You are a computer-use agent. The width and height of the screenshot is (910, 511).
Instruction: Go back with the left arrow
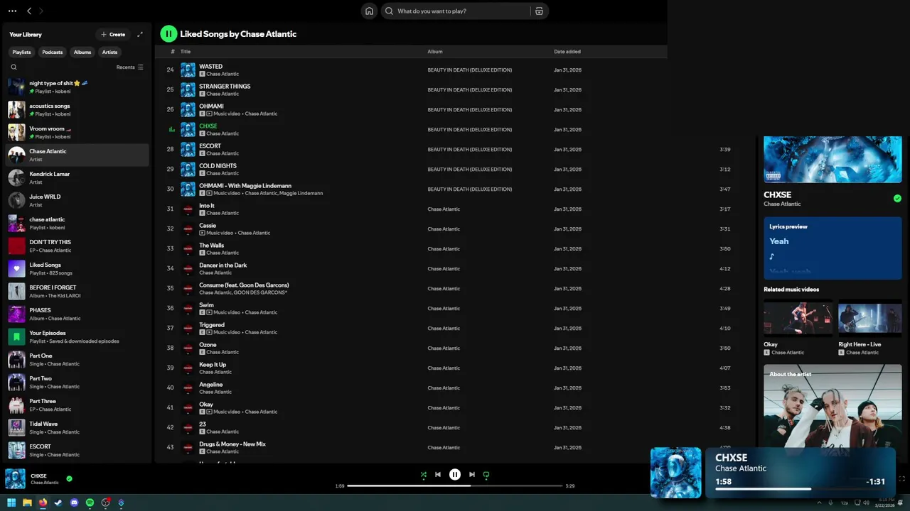pyautogui.click(x=29, y=11)
